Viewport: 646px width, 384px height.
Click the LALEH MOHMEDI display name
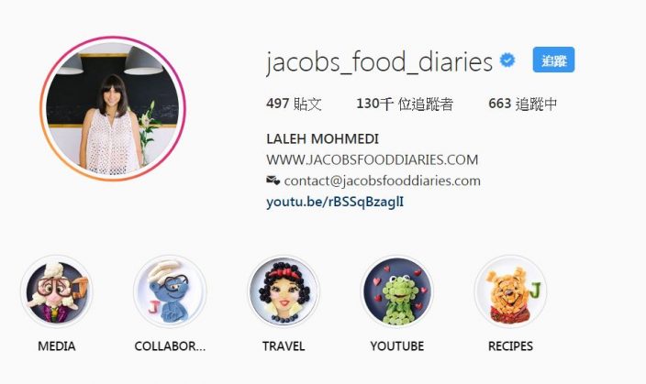point(322,138)
